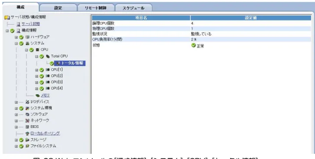
Task: Click the サーバ状態 server icon
Action: tap(19, 24)
